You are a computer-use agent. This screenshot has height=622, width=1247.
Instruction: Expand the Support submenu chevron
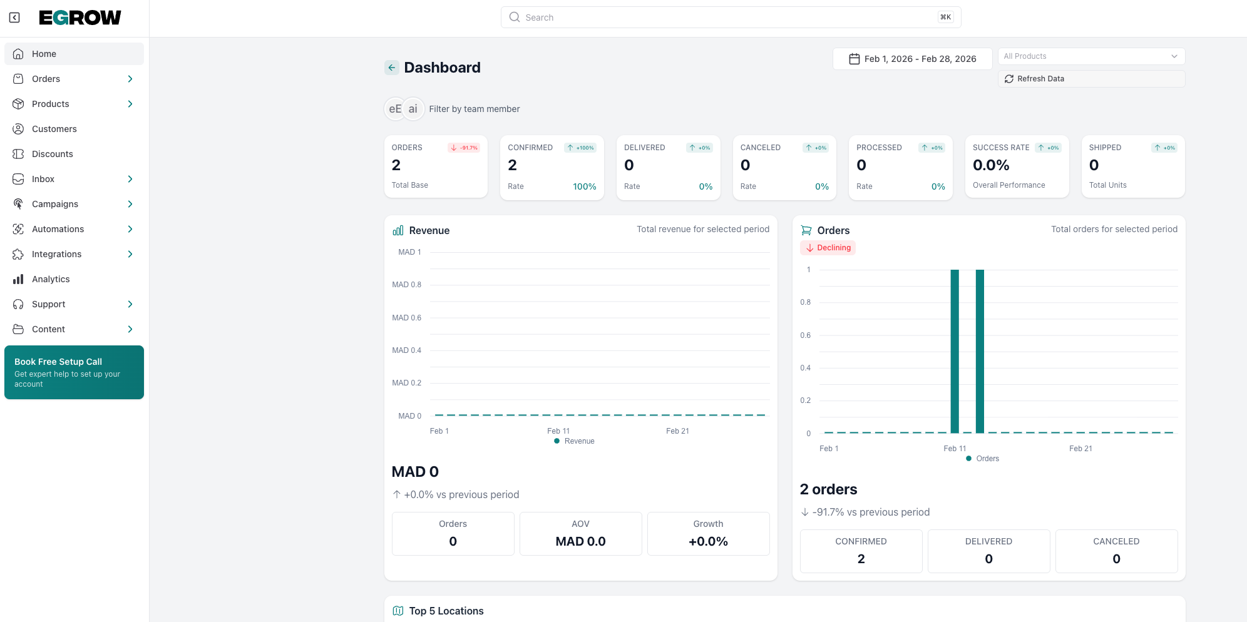coord(130,304)
